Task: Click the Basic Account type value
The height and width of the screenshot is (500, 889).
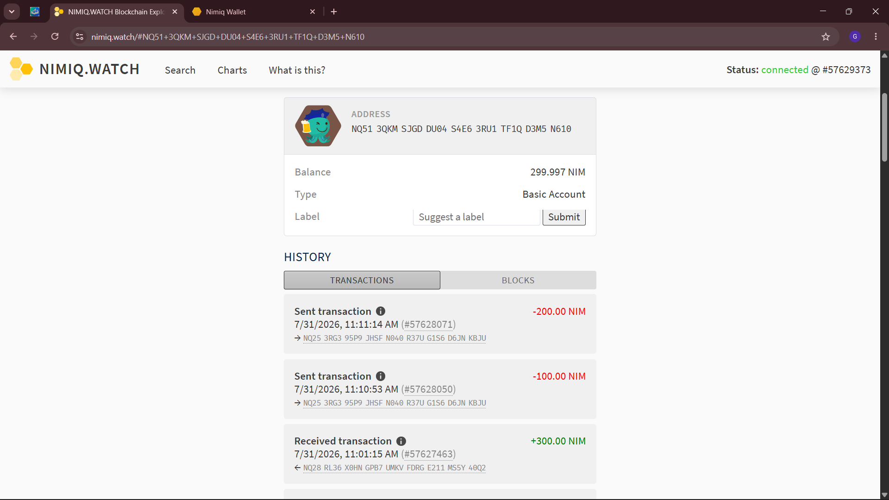Action: click(x=554, y=194)
